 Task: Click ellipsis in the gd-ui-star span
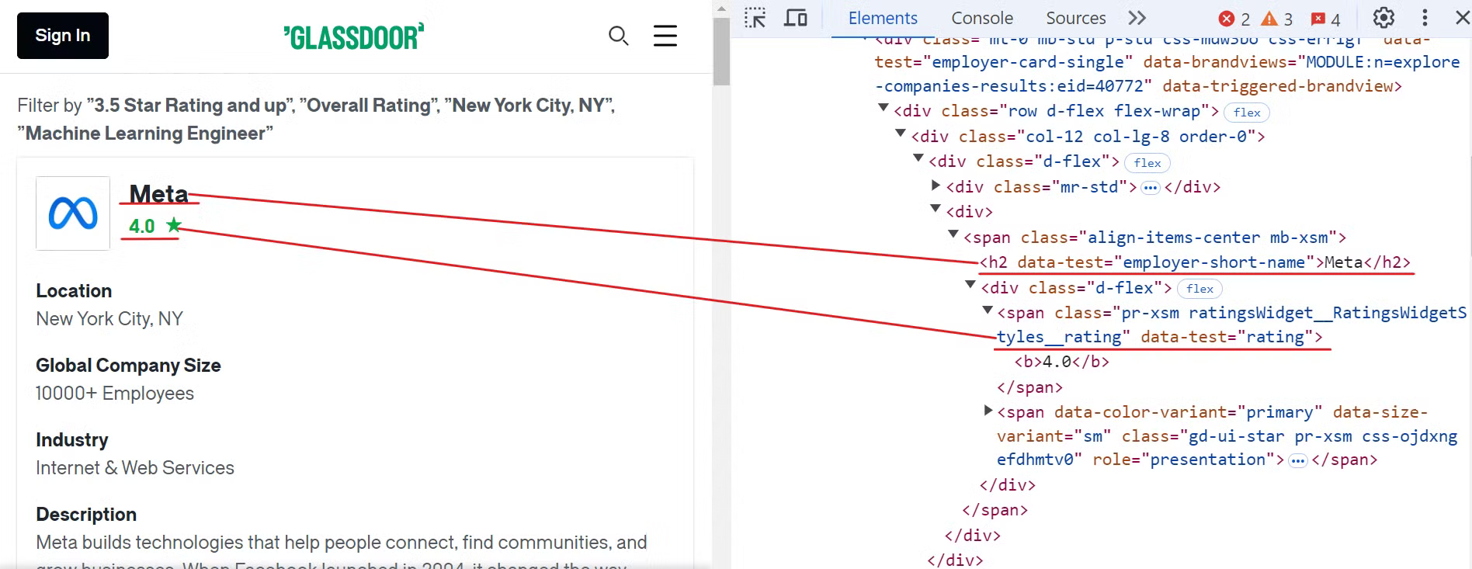[x=1297, y=461]
